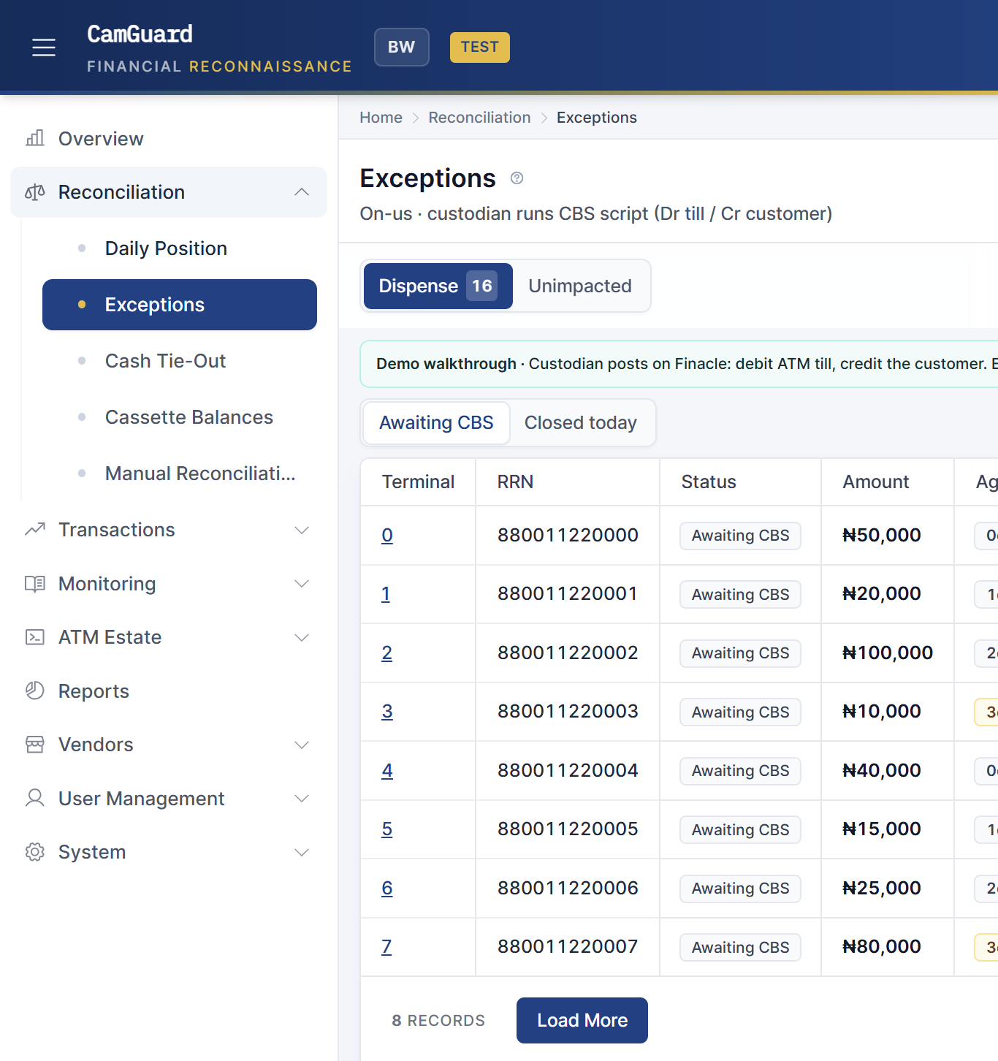Viewport: 998px width, 1061px height.
Task: Expand the Vendors menu chevron
Action: click(302, 745)
